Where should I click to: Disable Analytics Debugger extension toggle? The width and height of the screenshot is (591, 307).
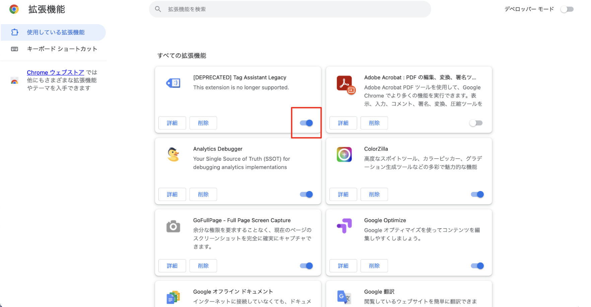(307, 194)
